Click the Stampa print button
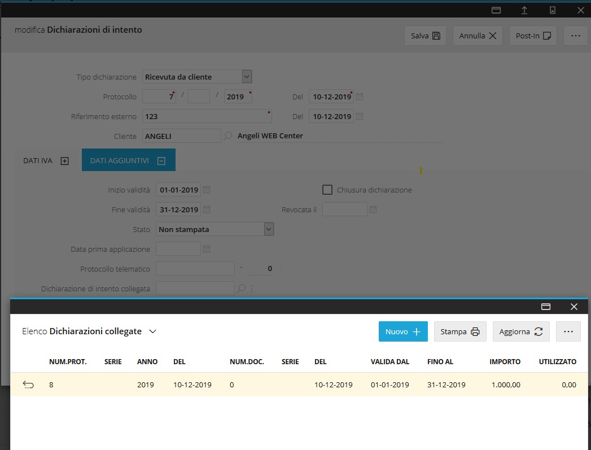The width and height of the screenshot is (591, 450). point(459,331)
